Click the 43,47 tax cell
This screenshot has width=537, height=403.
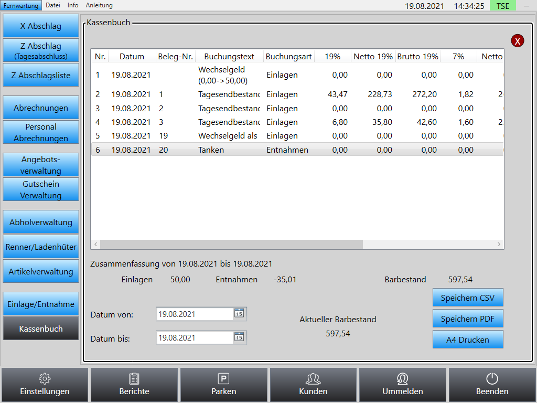337,94
